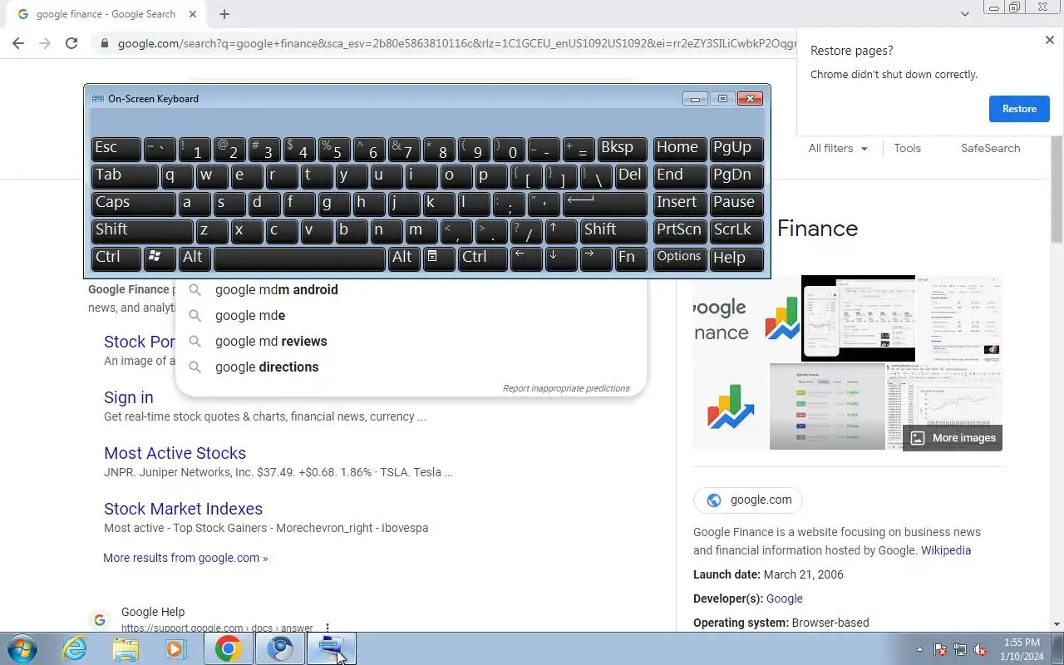This screenshot has width=1064, height=665.
Task: Select suggestion google directions
Action: [411, 367]
